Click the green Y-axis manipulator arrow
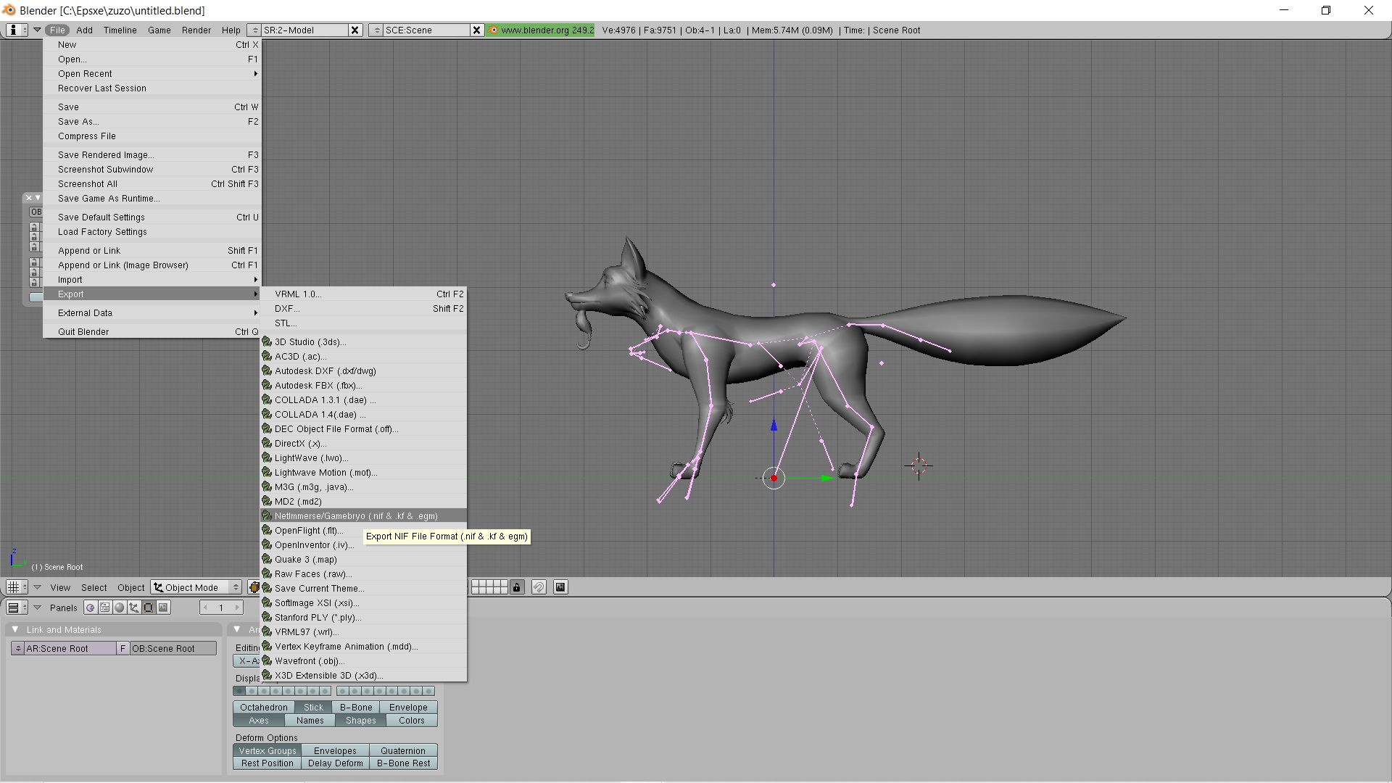 [826, 478]
